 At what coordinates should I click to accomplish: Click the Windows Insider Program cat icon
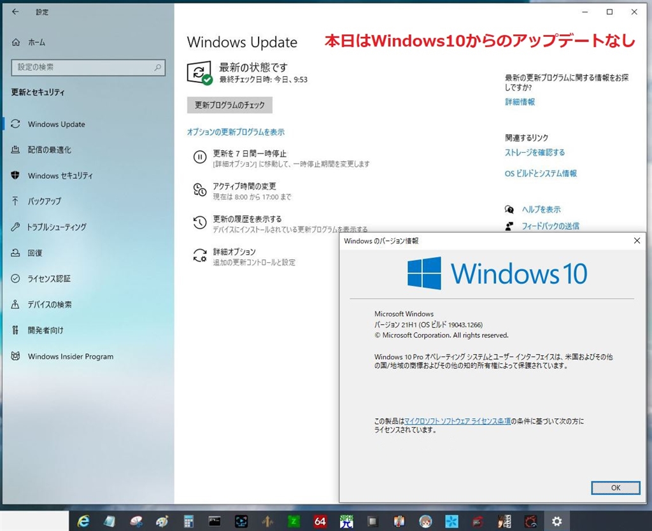[x=15, y=357]
